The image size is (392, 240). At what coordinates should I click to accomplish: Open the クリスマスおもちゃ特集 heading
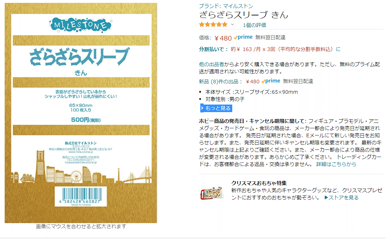coord(259,183)
